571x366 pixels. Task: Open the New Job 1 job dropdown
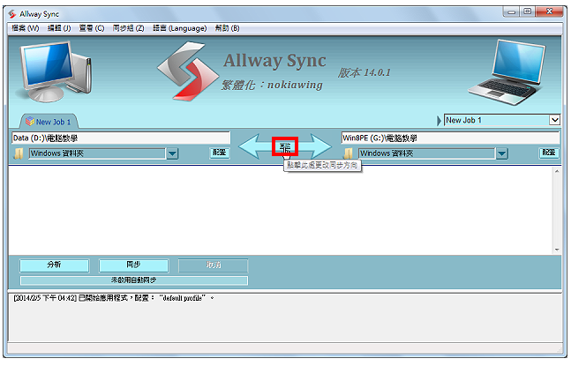coord(554,120)
